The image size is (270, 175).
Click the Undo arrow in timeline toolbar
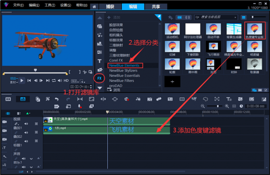(x=57, y=99)
